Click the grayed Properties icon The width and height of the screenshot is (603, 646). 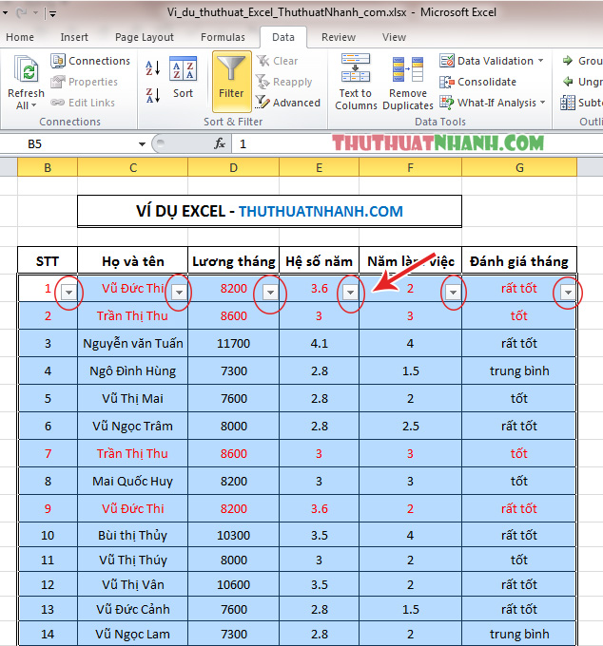pos(58,82)
